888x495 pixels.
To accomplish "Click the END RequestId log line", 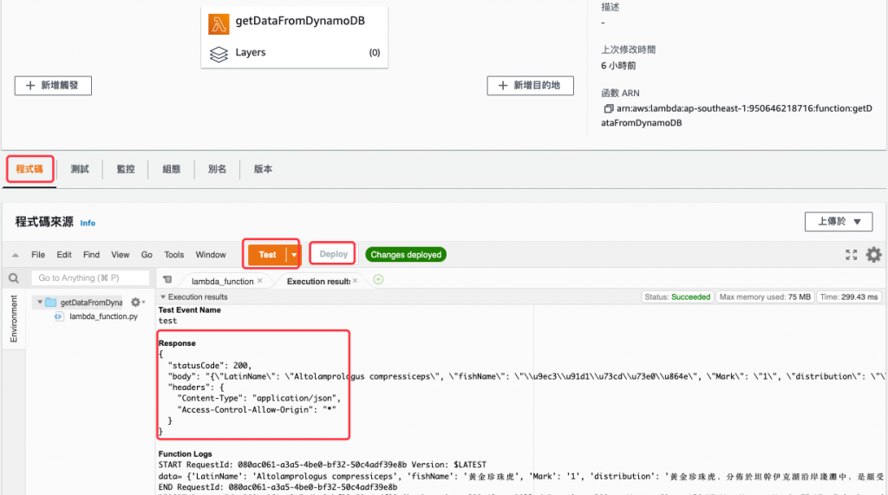I will pyautogui.click(x=277, y=487).
